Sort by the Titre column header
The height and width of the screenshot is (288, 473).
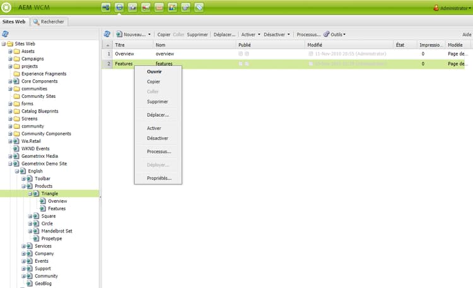[132, 45]
